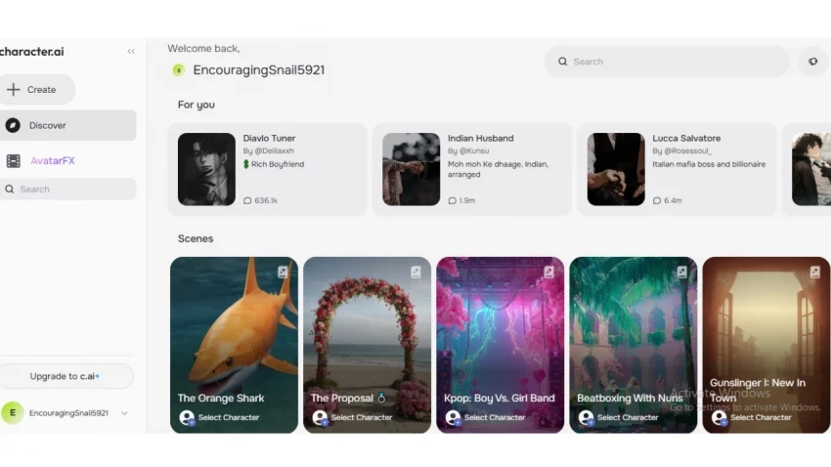
Task: Open Lucca Salvatore character thumbnail
Action: 616,169
